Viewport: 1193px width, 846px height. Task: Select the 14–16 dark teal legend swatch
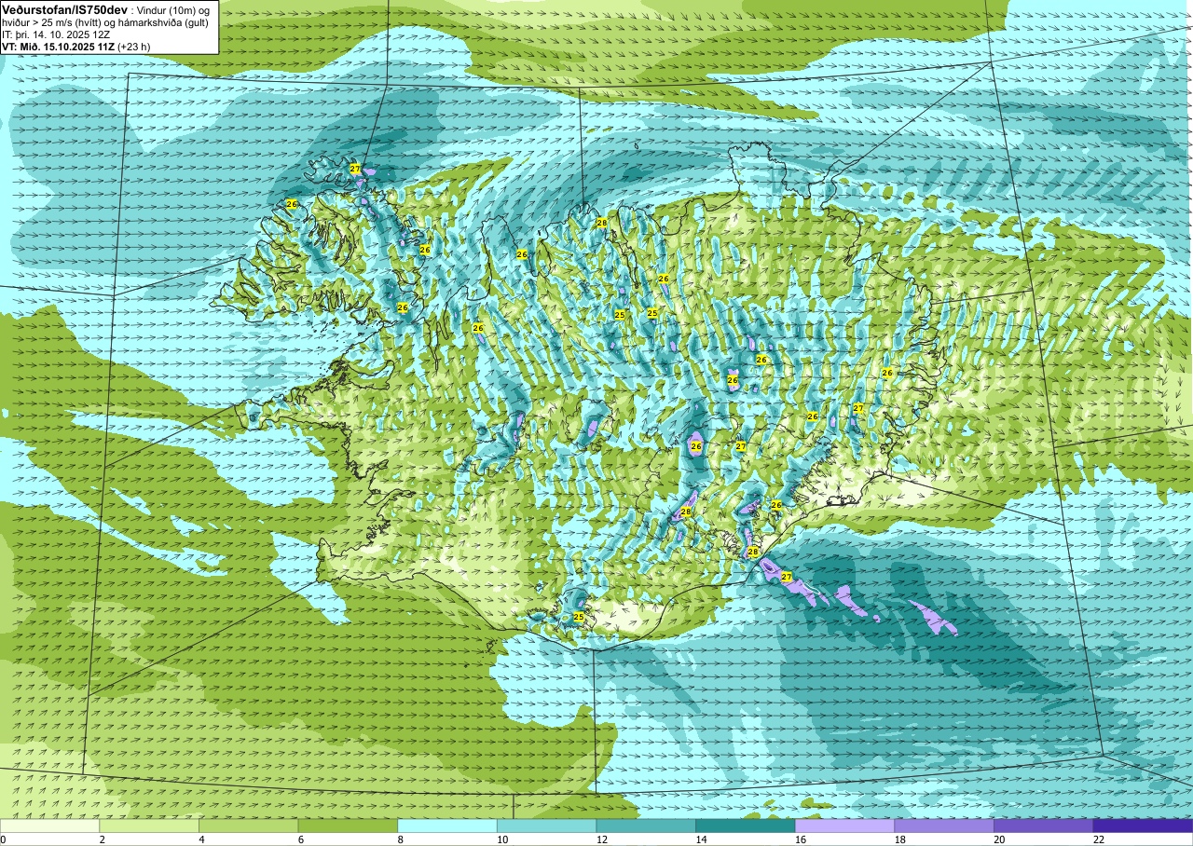(x=746, y=826)
